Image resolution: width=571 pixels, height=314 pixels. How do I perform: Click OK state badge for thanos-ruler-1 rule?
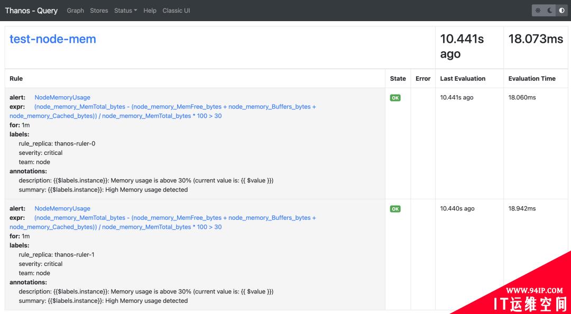395,209
